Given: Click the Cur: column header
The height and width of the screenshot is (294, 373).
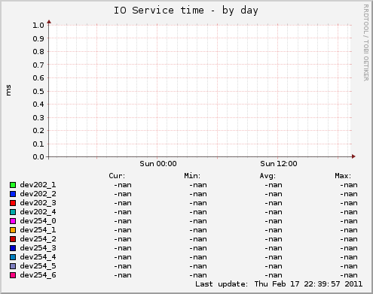Looking at the screenshot, I should coord(117,176).
